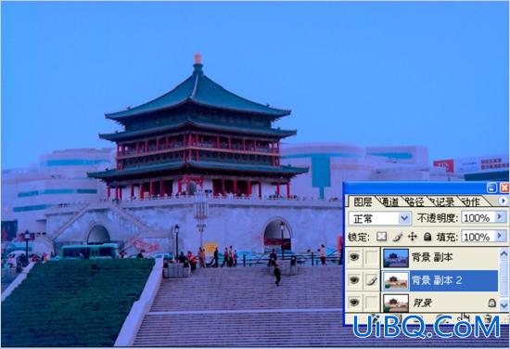510x349 pixels.
Task: Click layer list scrollbar up arrow
Action: pyautogui.click(x=504, y=253)
